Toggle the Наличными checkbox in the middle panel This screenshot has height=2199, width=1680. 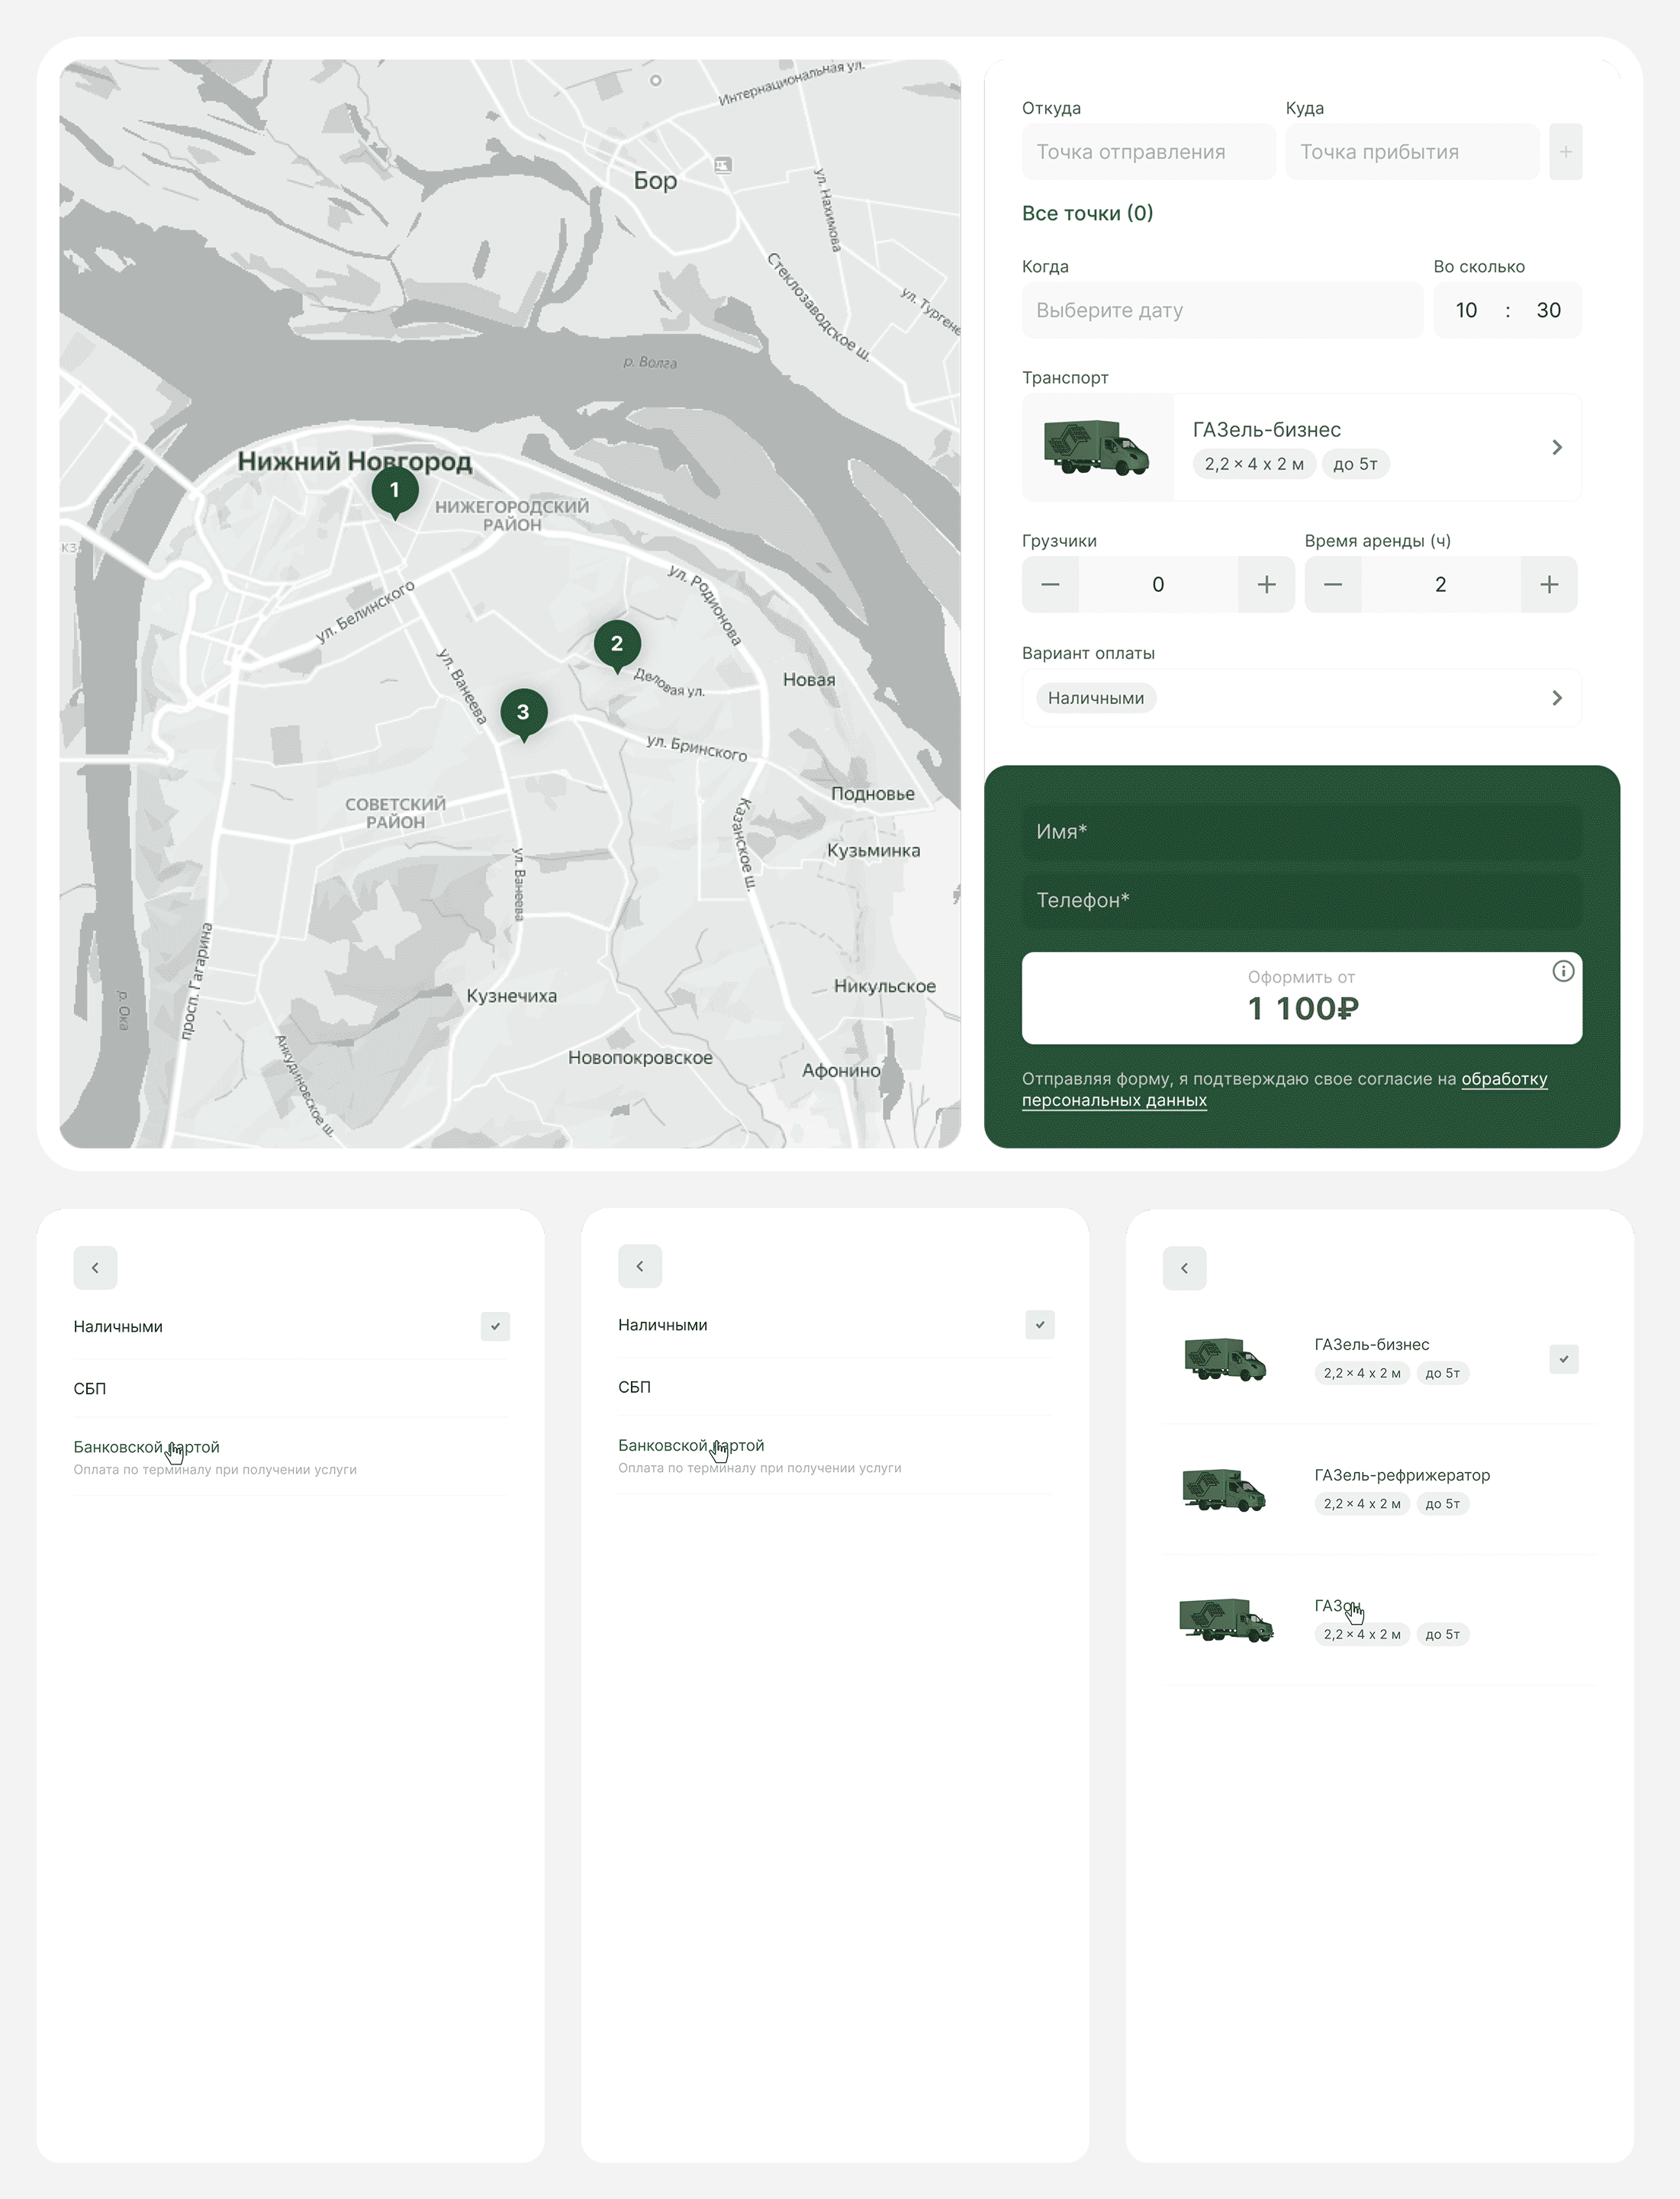(1039, 1324)
